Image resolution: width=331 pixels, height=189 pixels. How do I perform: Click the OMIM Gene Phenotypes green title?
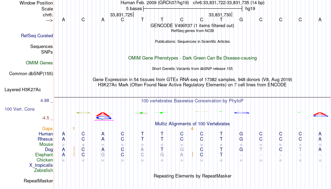pyautogui.click(x=192, y=58)
